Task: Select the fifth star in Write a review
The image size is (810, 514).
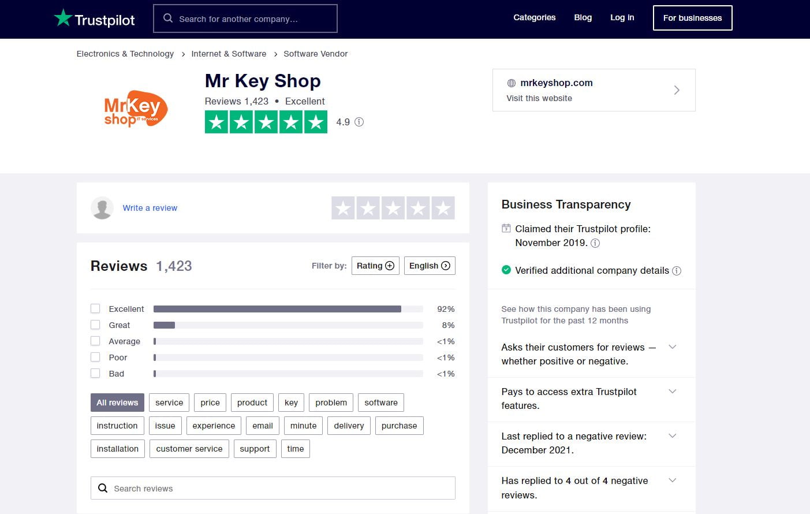Action: (443, 208)
